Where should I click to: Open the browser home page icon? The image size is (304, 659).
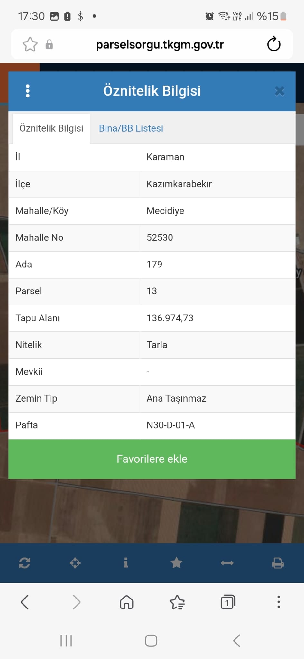pyautogui.click(x=127, y=602)
